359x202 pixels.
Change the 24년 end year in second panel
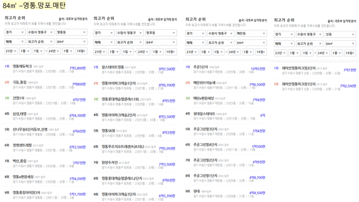click(144, 52)
